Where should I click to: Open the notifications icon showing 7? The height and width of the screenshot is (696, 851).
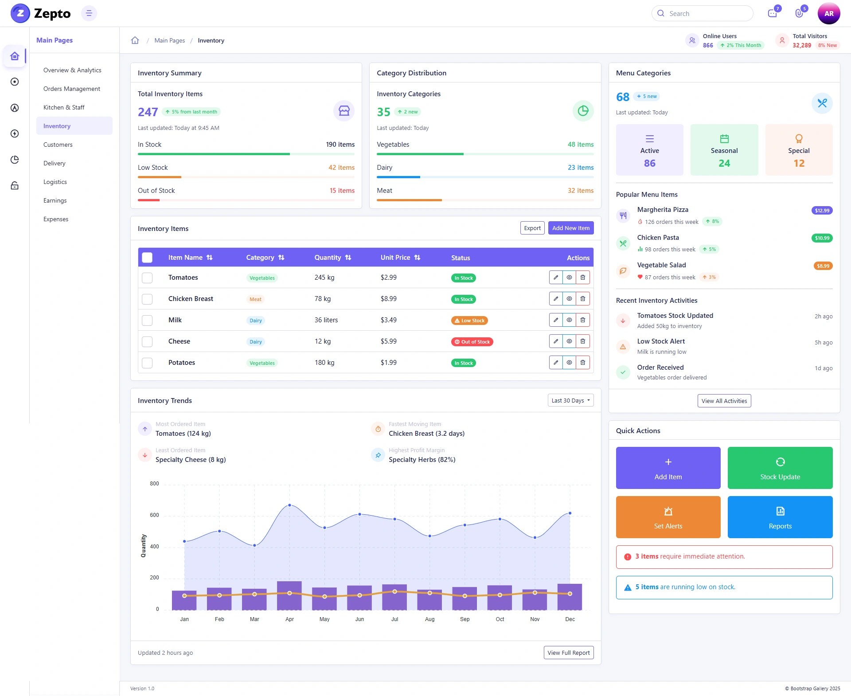(x=773, y=13)
